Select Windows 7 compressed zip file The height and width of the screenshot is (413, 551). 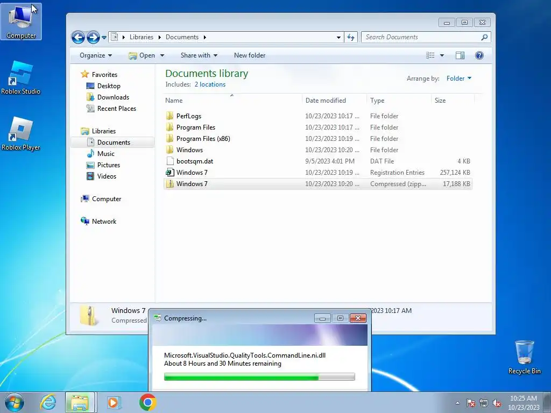click(x=317, y=184)
